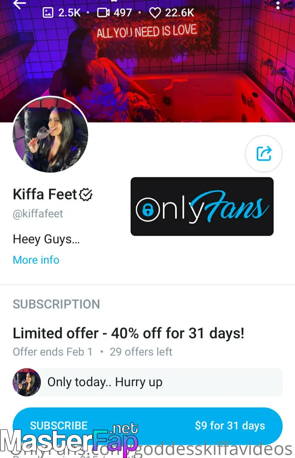The width and height of the screenshot is (295, 458).
Task: Tap the Limited offer 40% off heading
Action: tap(128, 333)
